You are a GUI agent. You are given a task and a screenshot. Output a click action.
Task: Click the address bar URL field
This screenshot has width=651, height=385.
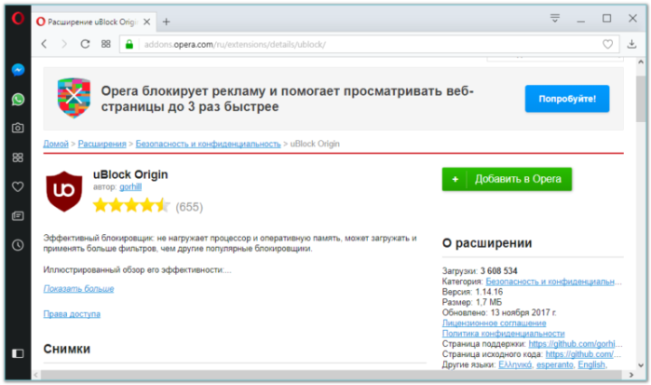coord(370,45)
